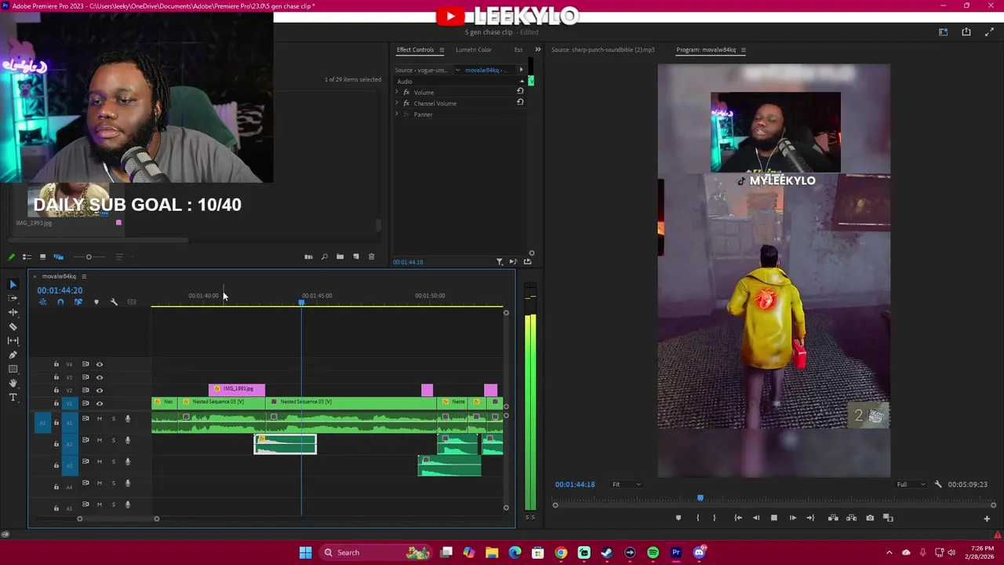Solo audio track A2
This screenshot has height=565, width=1004.
(x=113, y=440)
